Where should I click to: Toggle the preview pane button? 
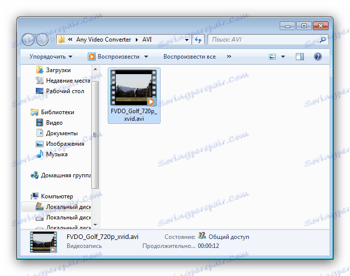300,57
